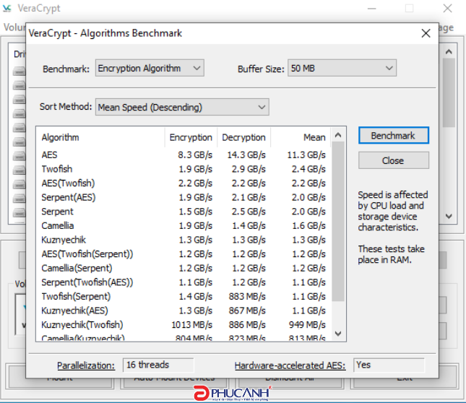466x403 pixels.
Task: Select the Camellia row
Action: [184, 226]
